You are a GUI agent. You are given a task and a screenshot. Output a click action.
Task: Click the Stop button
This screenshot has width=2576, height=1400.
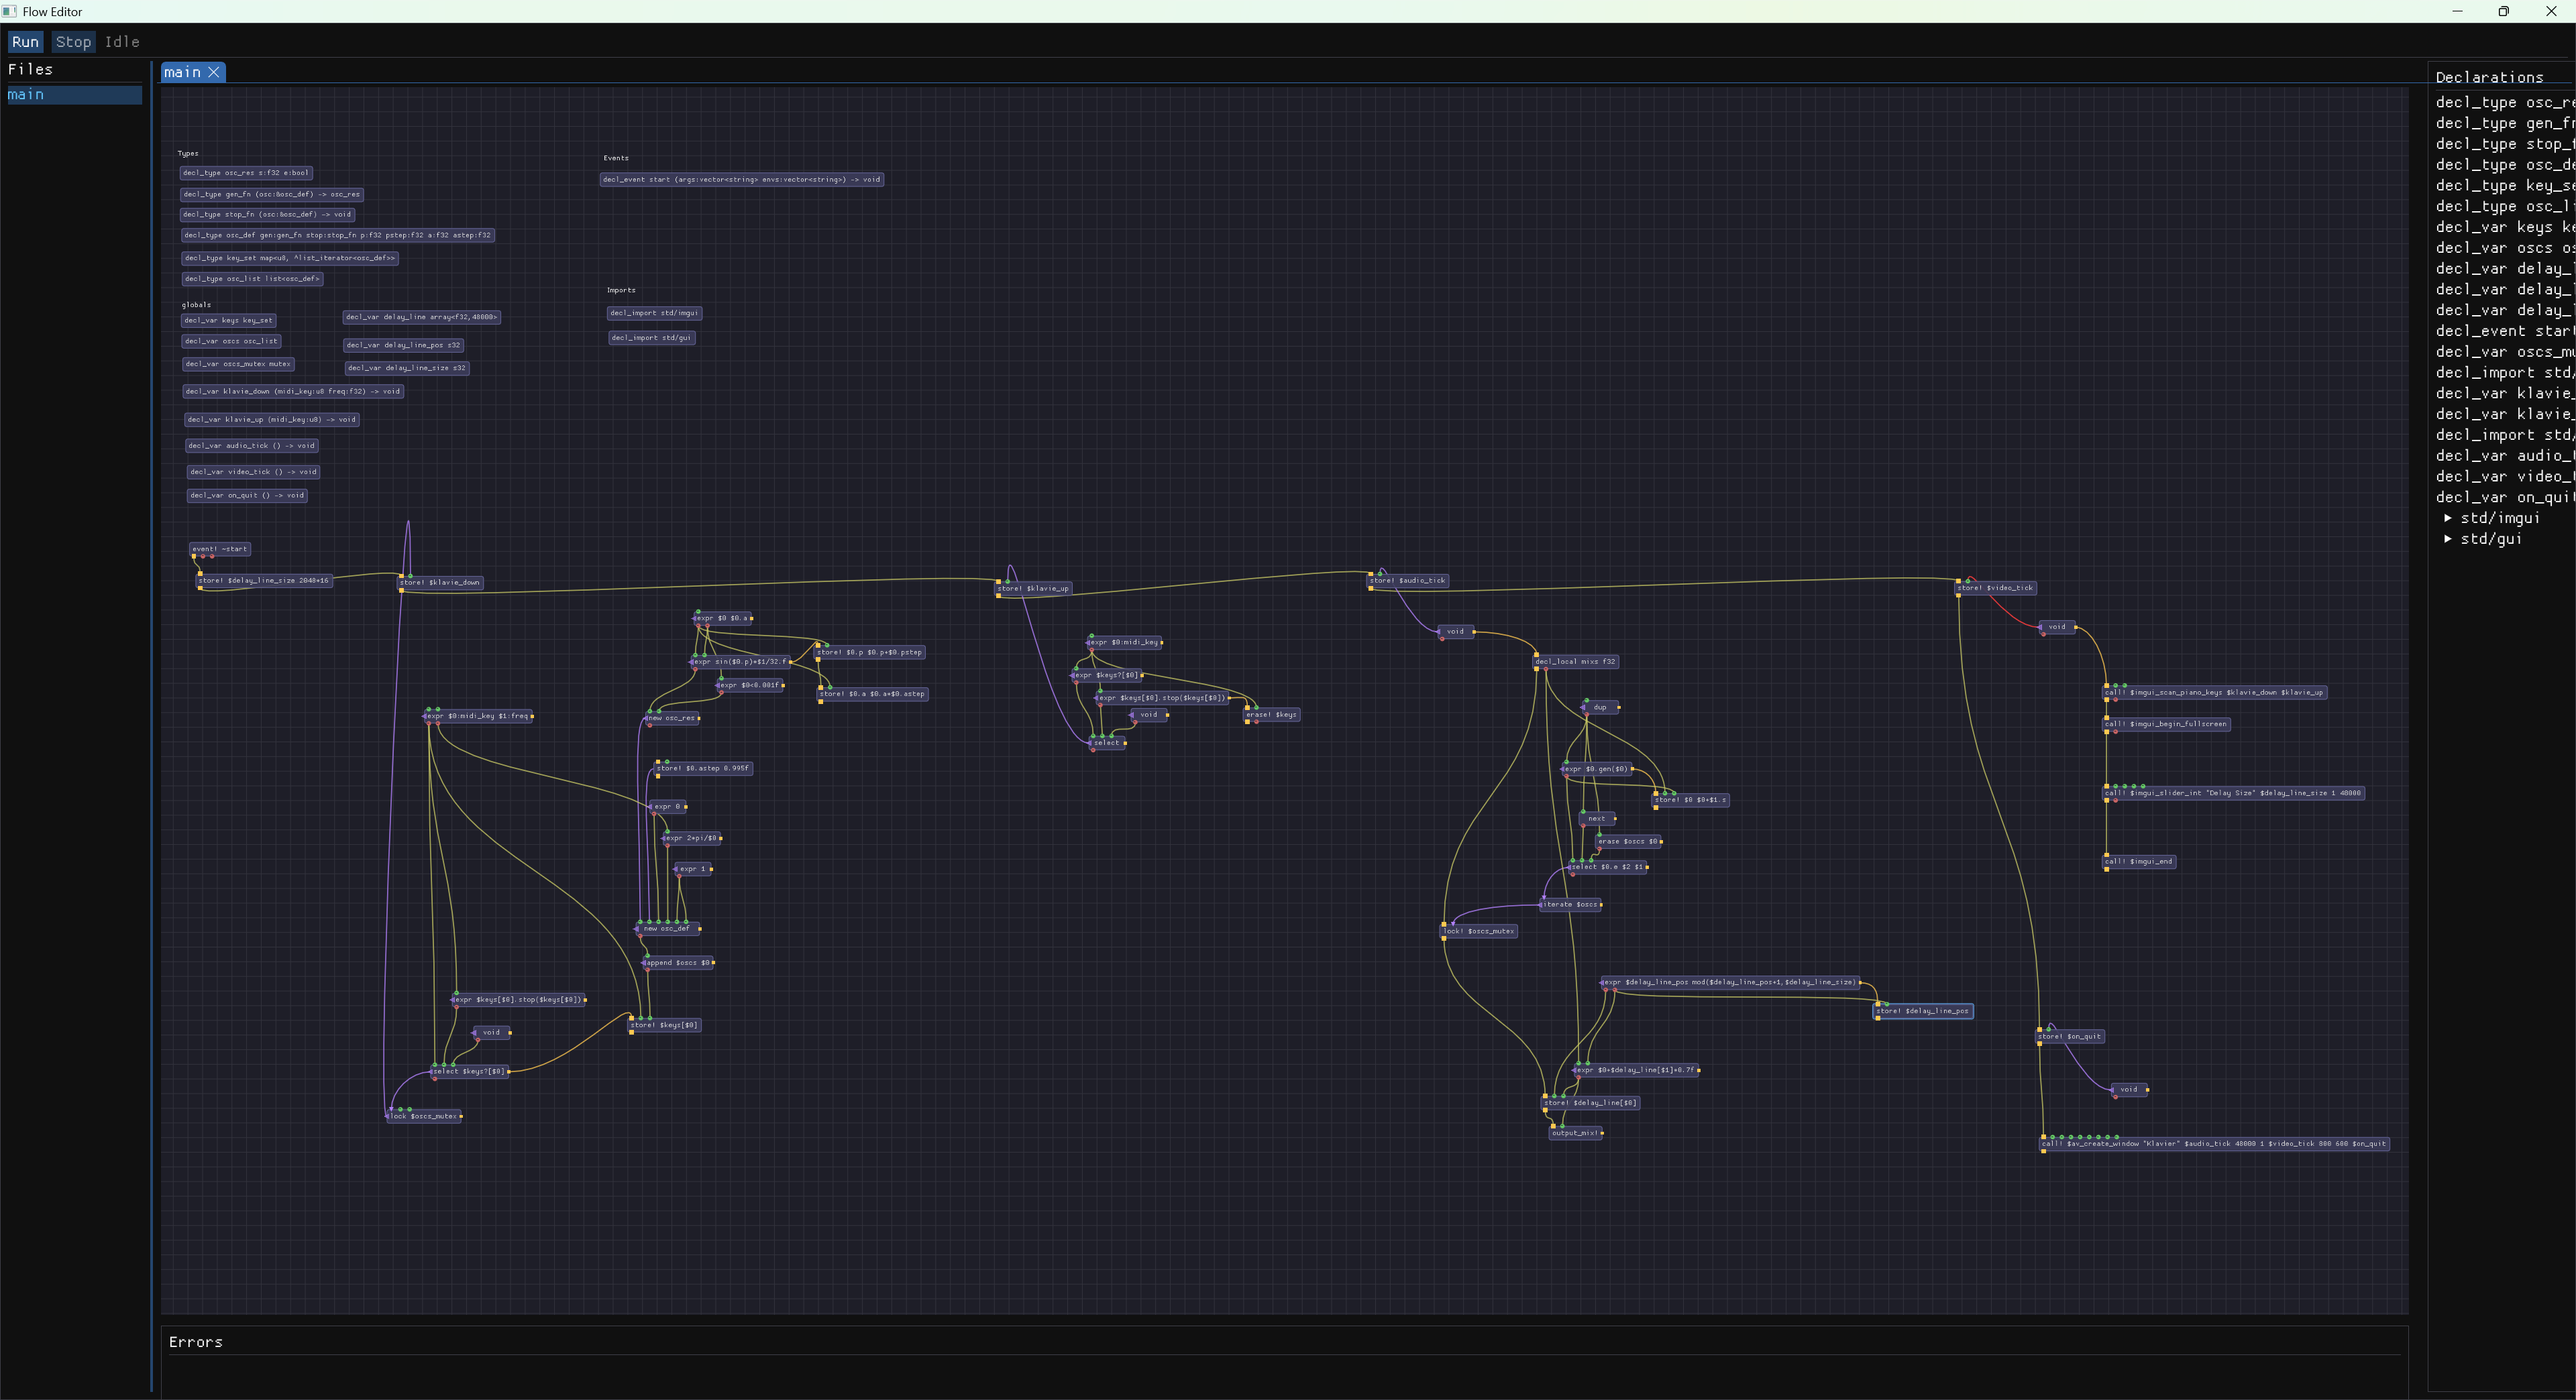(x=73, y=42)
